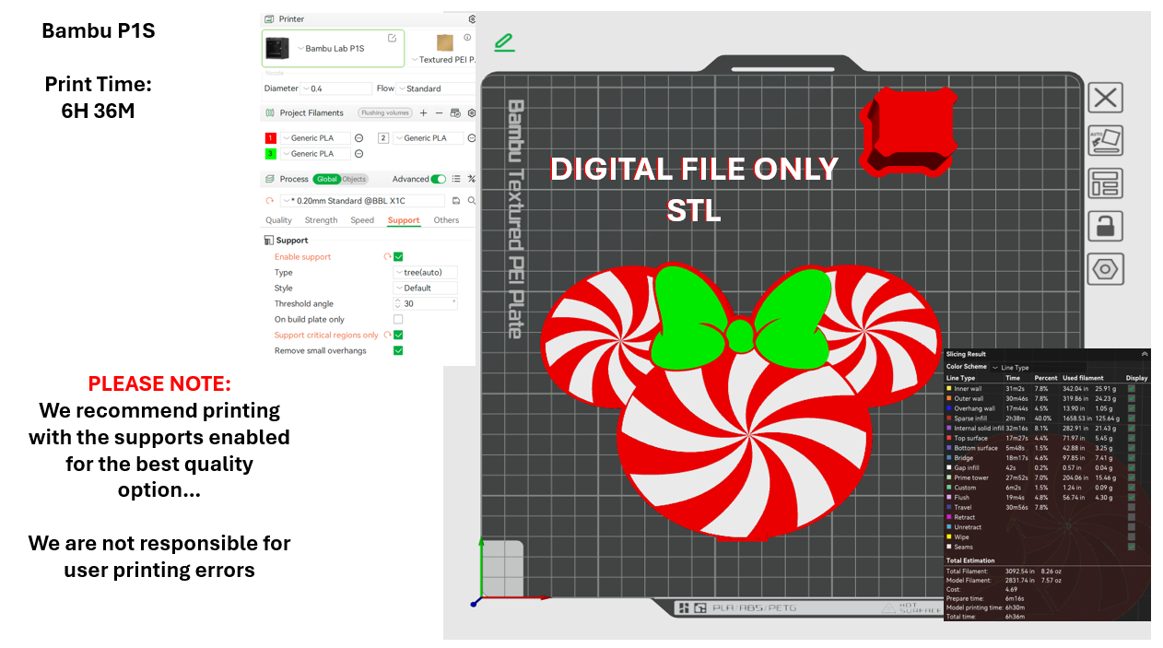The height and width of the screenshot is (648, 1163).
Task: Open the Quality settings tab
Action: 278,220
